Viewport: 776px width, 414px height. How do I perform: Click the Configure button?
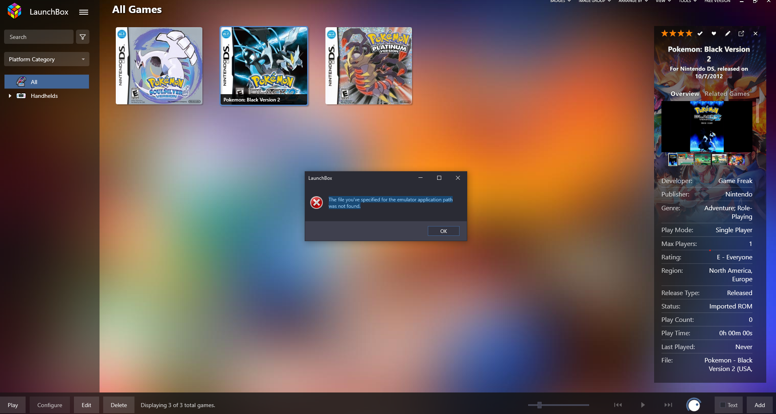[x=50, y=405]
